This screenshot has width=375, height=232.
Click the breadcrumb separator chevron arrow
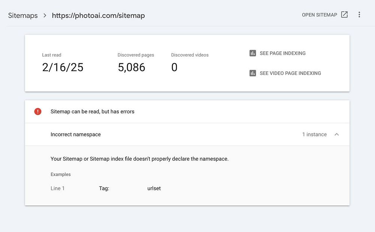(45, 15)
